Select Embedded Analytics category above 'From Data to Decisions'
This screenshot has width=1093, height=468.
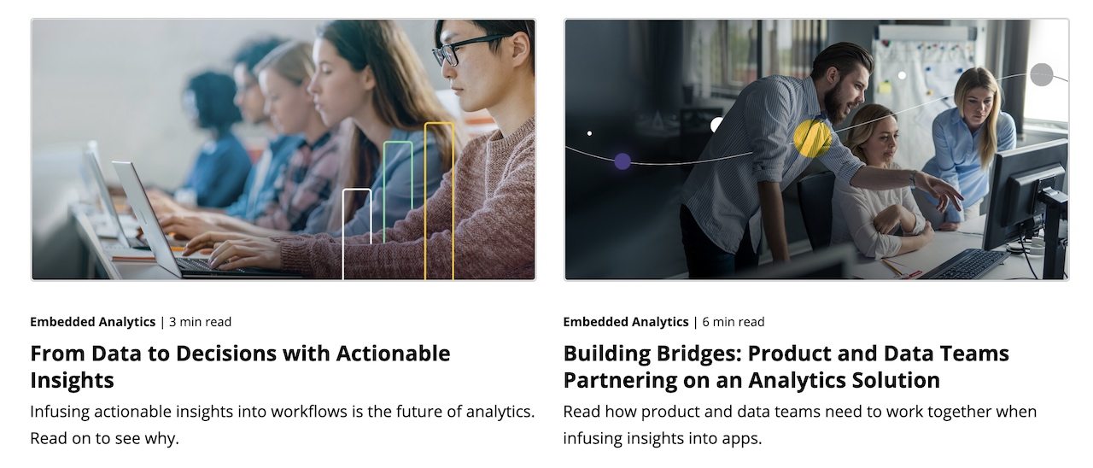(93, 322)
